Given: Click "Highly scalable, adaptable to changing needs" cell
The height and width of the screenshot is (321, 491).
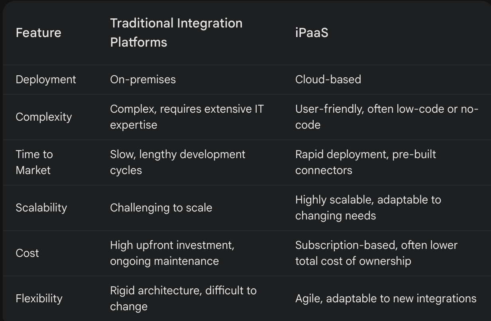Looking at the screenshot, I should point(368,207).
